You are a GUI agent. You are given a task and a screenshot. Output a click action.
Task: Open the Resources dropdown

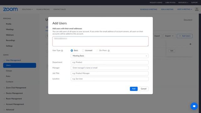tap(183, 3)
